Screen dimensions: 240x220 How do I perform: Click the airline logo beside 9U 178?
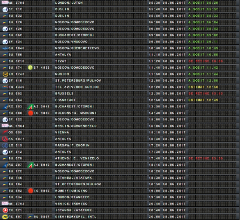[x=5, y=23]
